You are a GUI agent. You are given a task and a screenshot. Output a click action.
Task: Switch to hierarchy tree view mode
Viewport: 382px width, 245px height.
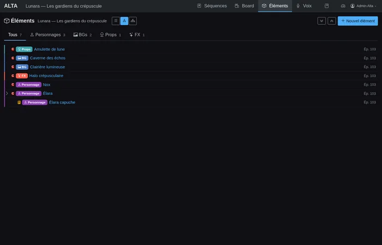tap(133, 21)
